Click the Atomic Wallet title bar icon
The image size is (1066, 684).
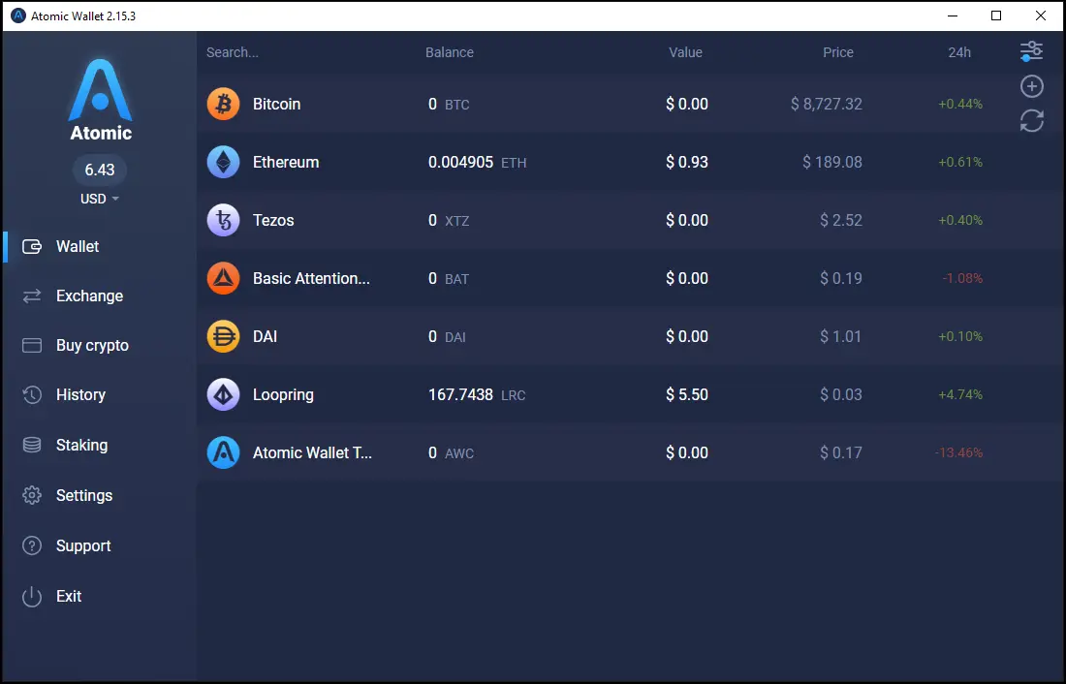coord(18,16)
